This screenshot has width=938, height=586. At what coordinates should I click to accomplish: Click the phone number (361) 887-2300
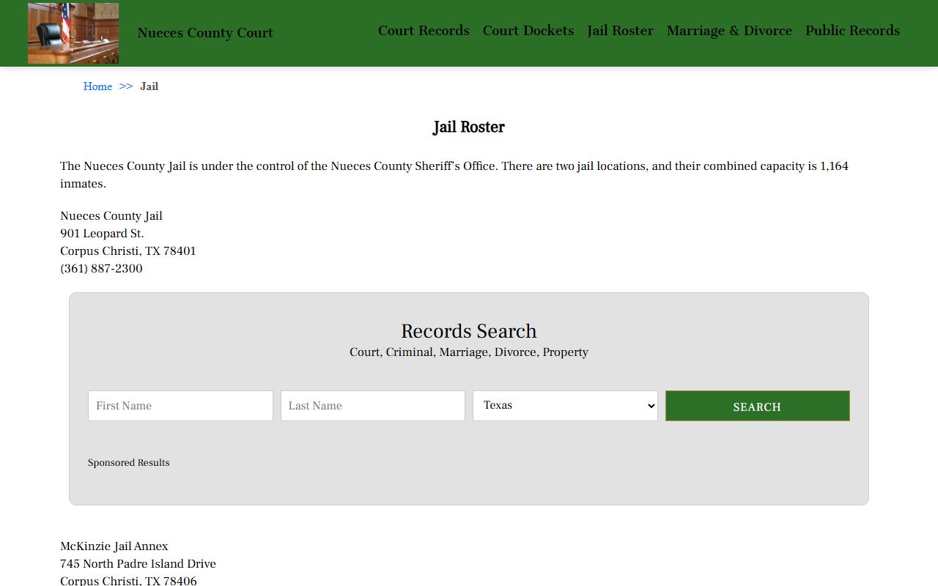coord(101,269)
